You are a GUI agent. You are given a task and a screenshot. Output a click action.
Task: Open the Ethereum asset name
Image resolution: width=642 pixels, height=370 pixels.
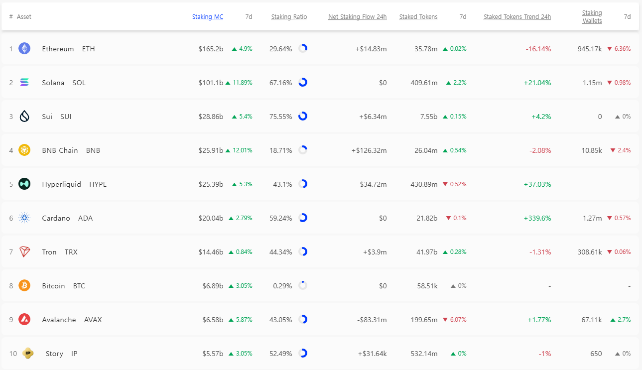pos(58,49)
